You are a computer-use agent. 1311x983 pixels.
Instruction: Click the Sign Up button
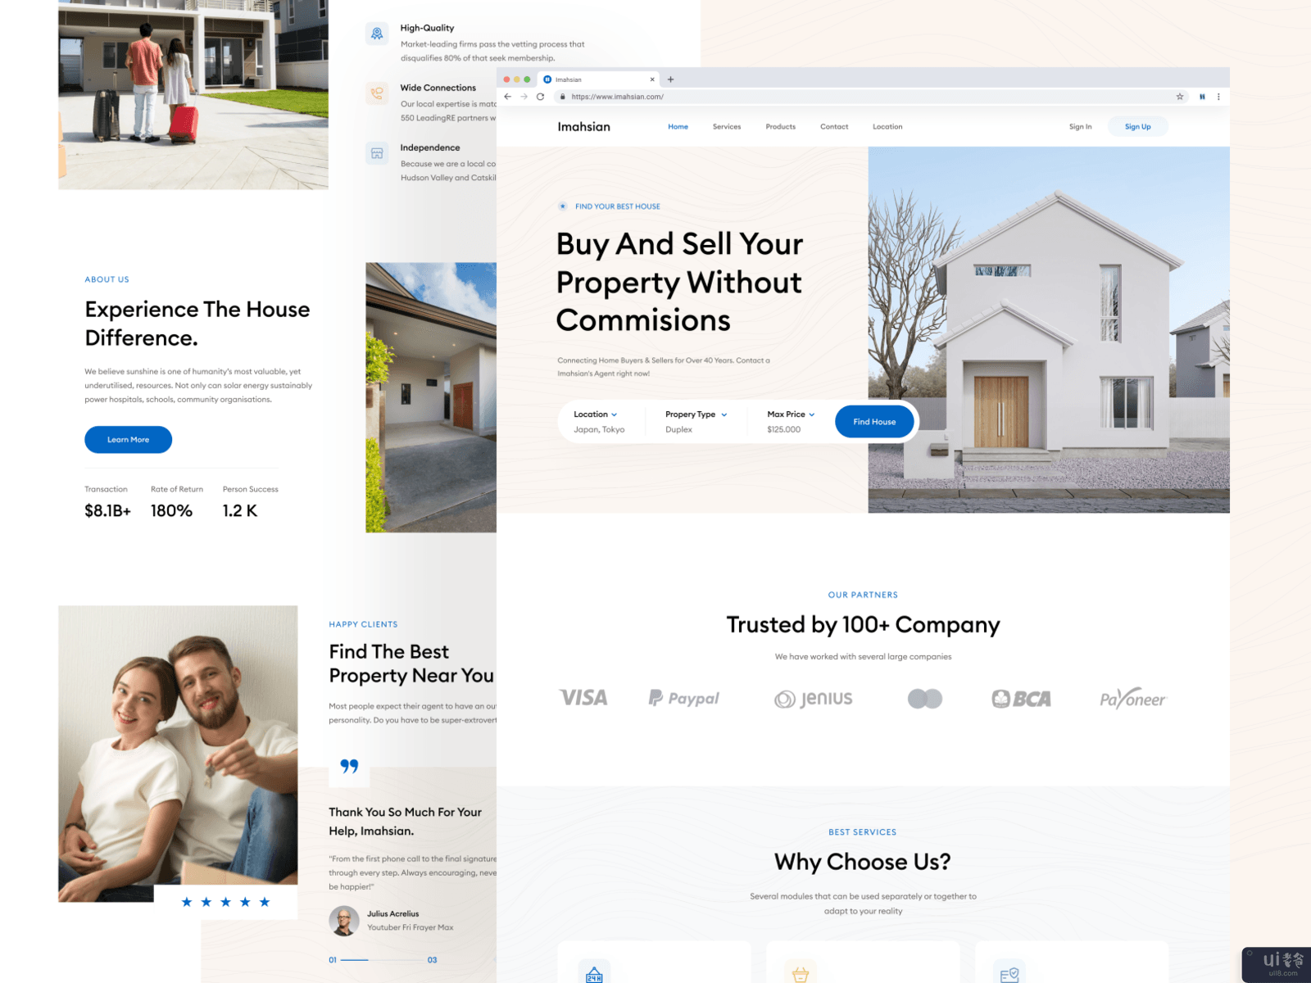click(x=1137, y=127)
